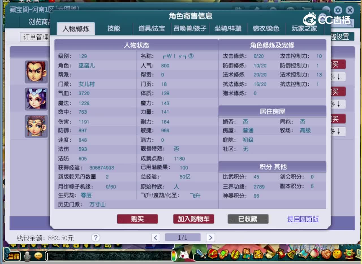The height and width of the screenshot is (264, 362).
Task: Expand the topmost 多 dropdown on the right
Action: (x=339, y=77)
